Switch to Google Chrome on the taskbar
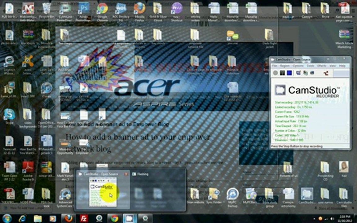 (115, 218)
